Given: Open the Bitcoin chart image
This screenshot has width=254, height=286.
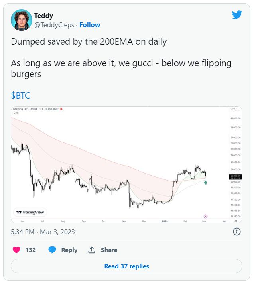Looking at the screenshot, I should 126,165.
